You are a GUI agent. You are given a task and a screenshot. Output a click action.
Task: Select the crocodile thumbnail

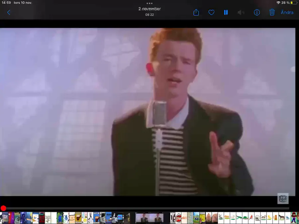click(x=239, y=218)
